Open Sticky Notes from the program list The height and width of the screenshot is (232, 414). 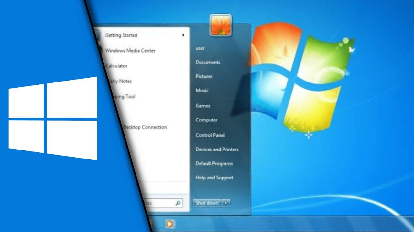point(120,81)
